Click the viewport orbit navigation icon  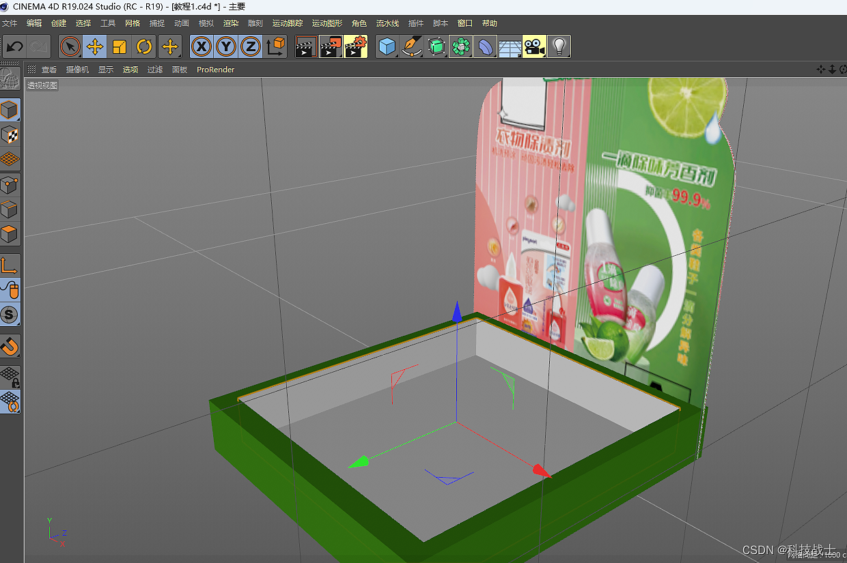tap(842, 69)
